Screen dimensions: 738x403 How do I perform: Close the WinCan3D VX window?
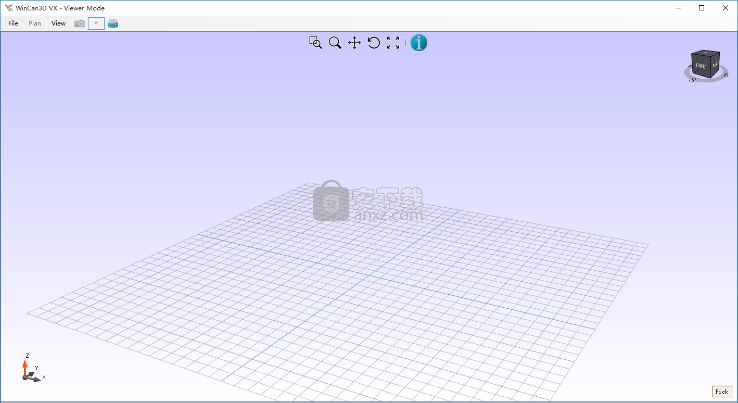pos(726,8)
